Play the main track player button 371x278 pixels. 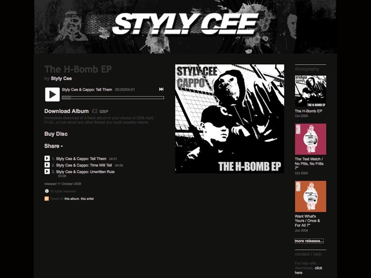pos(52,94)
